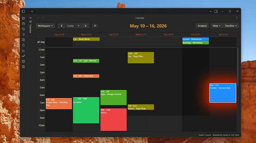Navigate forward with the right arrow

43,18
